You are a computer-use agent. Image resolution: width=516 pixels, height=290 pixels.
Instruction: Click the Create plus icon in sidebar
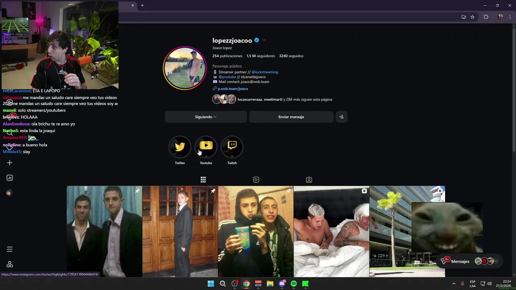(x=10, y=163)
